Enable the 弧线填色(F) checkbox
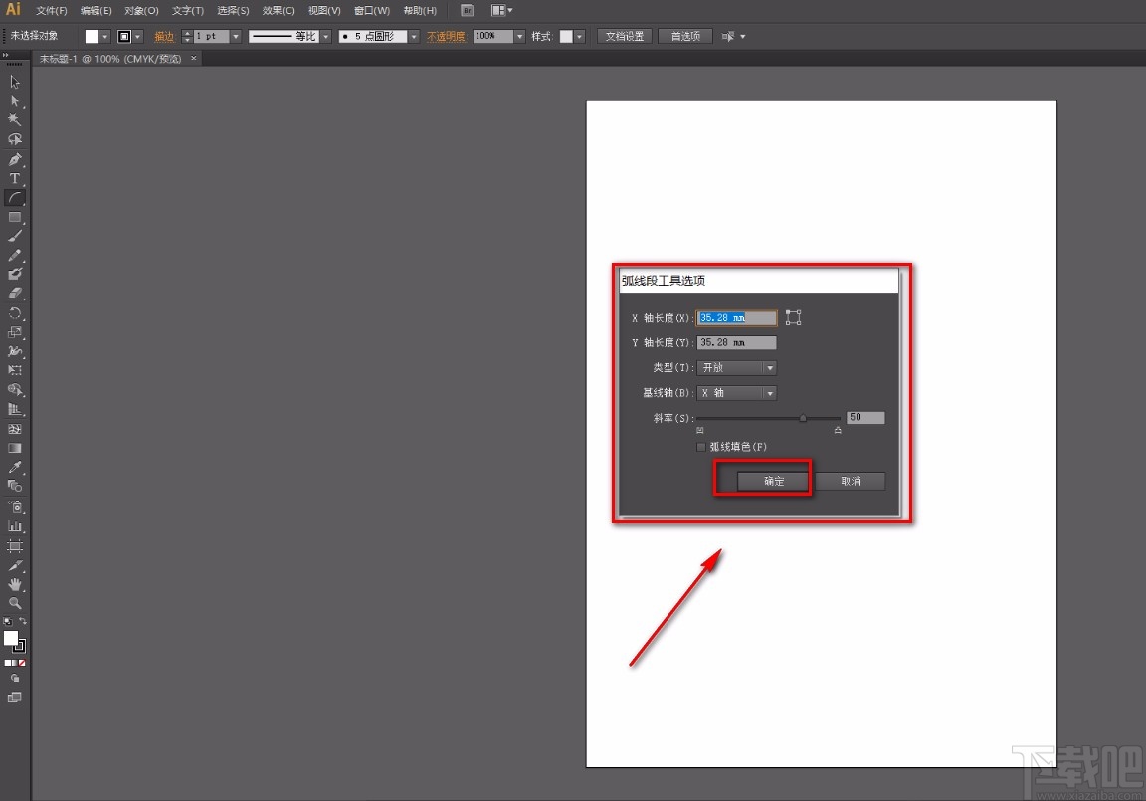This screenshot has width=1146, height=801. click(x=701, y=446)
